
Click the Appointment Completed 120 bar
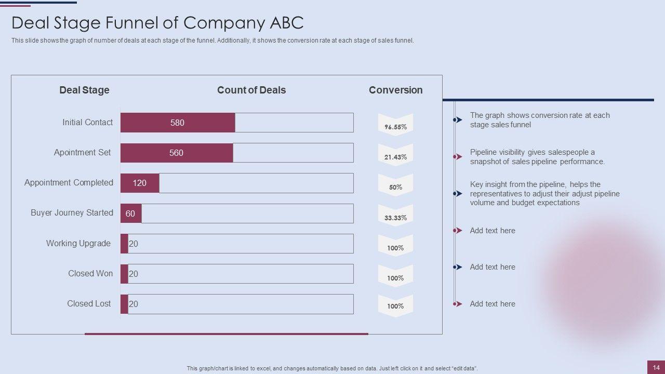click(x=140, y=183)
